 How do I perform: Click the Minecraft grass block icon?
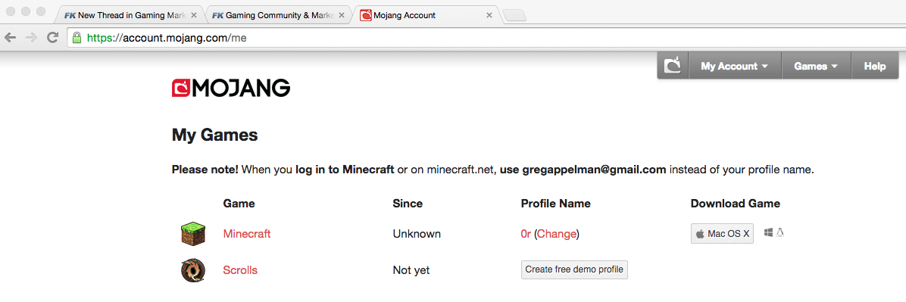pos(193,234)
